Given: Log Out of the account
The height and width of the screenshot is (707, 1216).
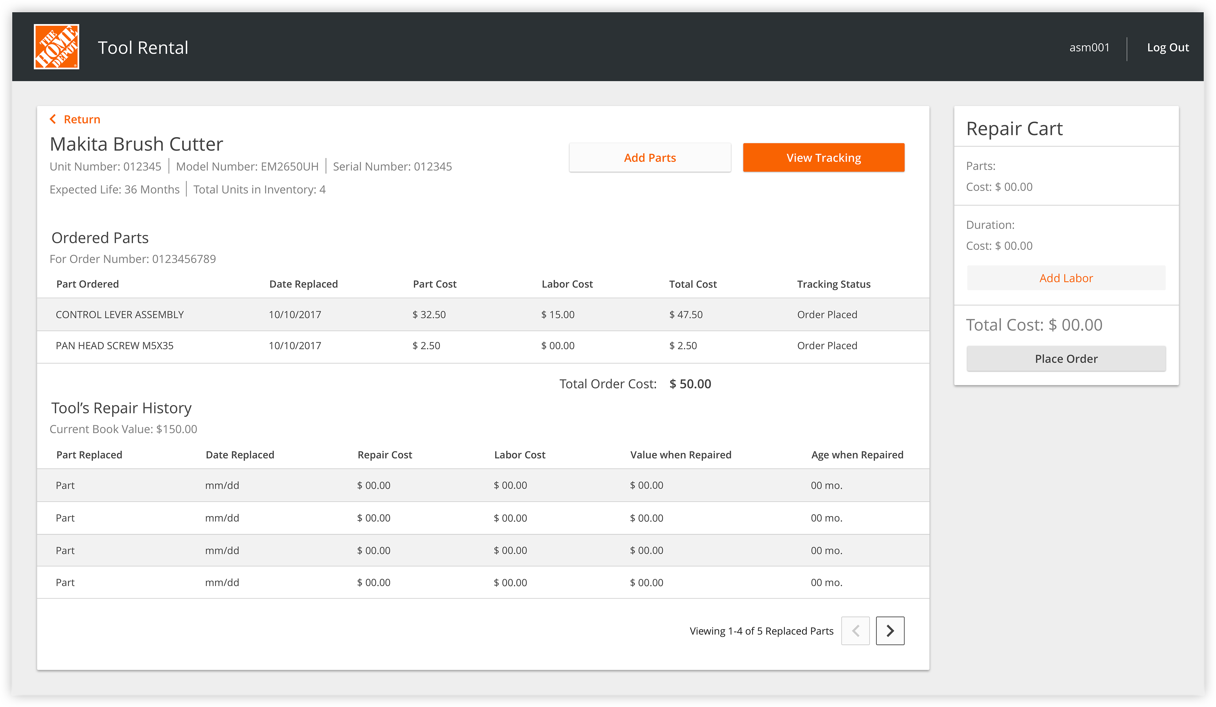Looking at the screenshot, I should tap(1168, 47).
